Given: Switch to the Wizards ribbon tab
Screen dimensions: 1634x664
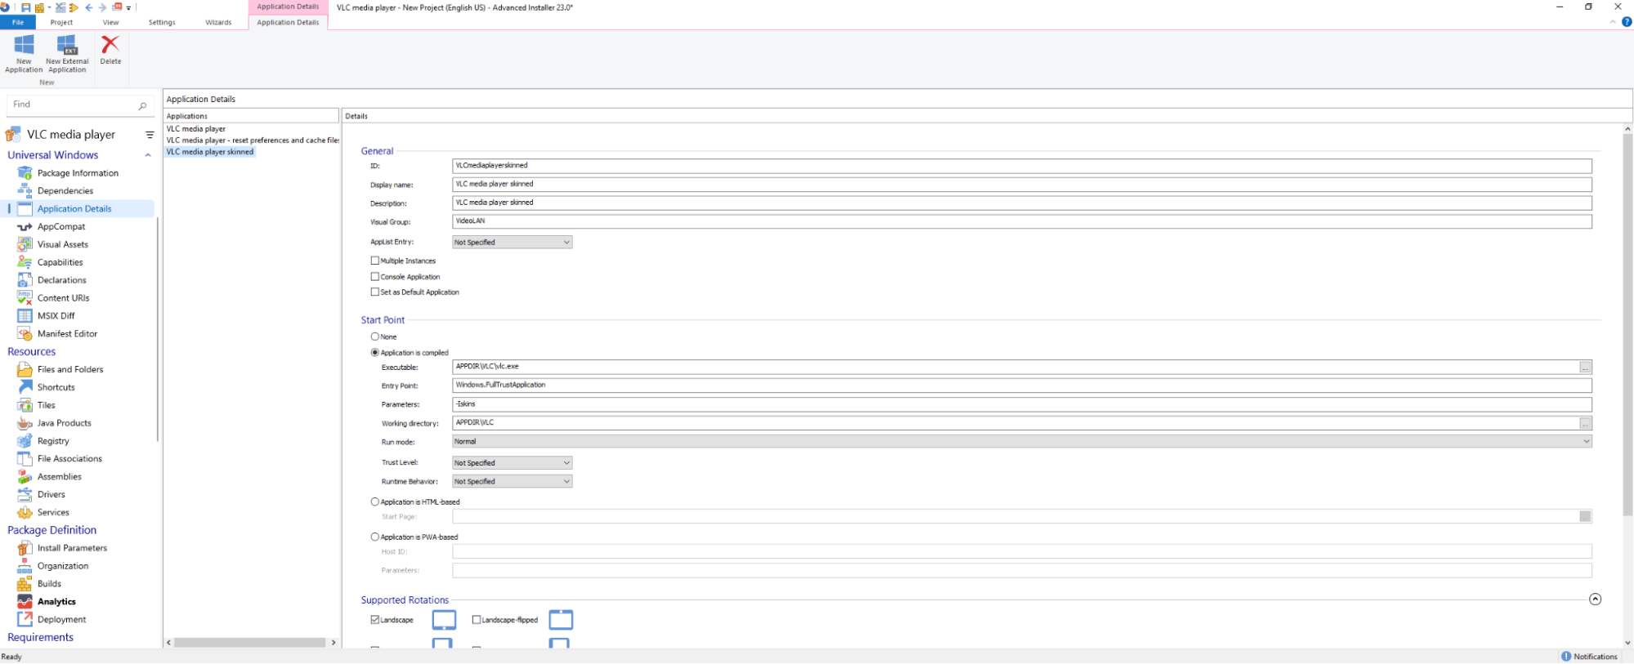Looking at the screenshot, I should tap(218, 22).
